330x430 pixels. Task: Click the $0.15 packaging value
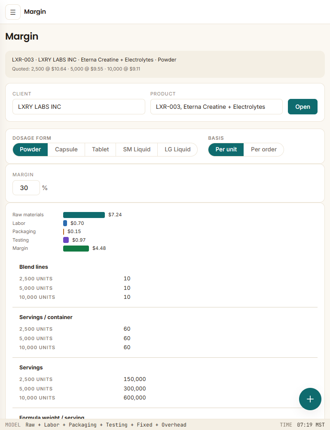(74, 231)
